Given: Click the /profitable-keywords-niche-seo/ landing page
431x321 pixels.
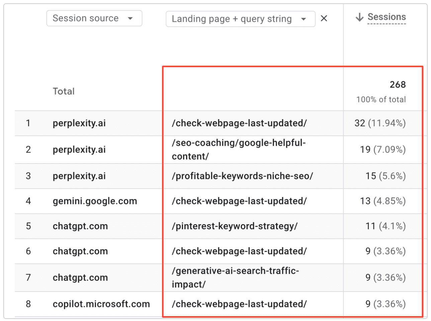Looking at the screenshot, I should tap(242, 176).
